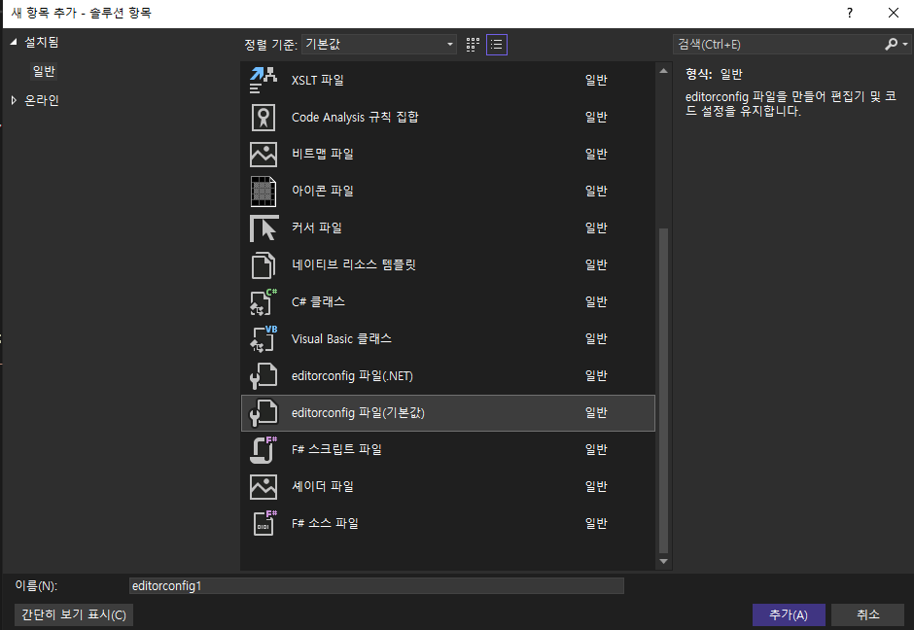Screen dimensions: 914x630
Task: Select Code Analysis 규칙 집합 name
Action: tap(355, 117)
